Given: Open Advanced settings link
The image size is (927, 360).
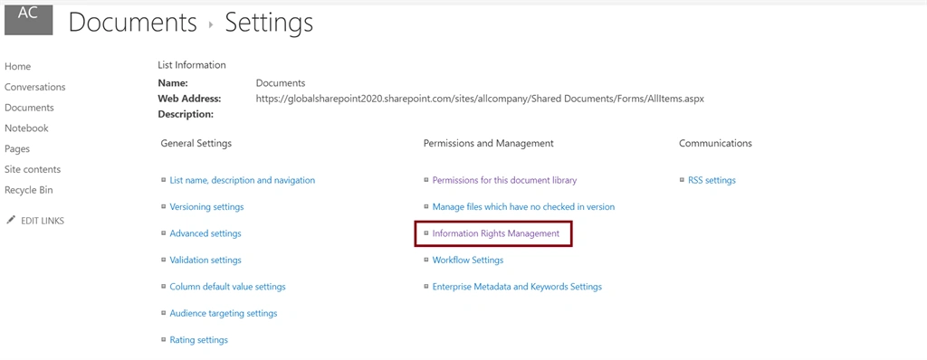Looking at the screenshot, I should 205,233.
